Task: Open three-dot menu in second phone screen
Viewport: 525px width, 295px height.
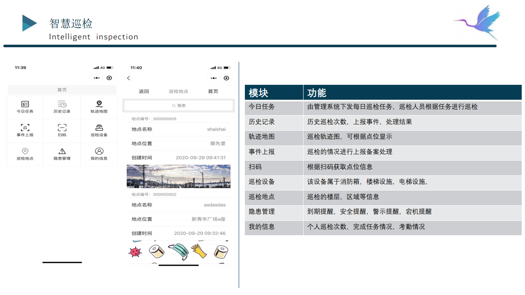Action: 214,78
